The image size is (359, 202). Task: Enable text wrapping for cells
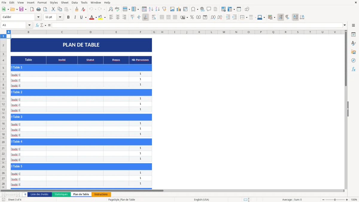[x=154, y=17]
